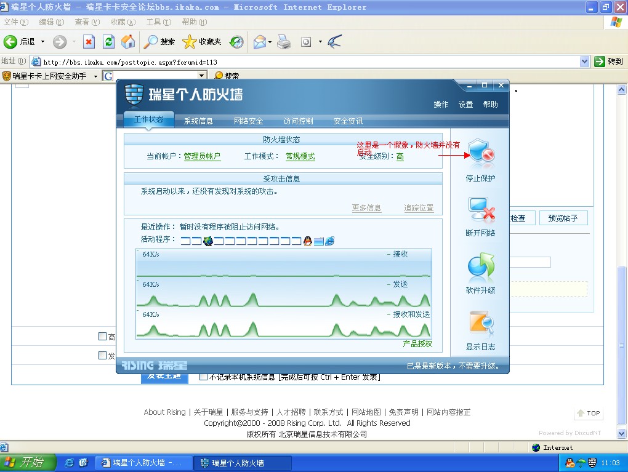Click the Disconnect Network (断开网络) icon
The image size is (628, 472).
[480, 211]
